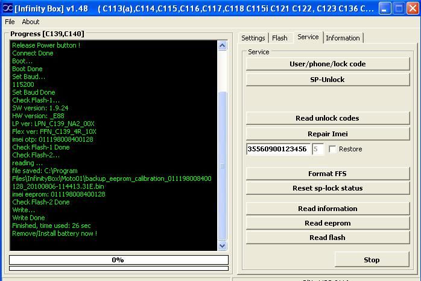Enable the Restore checkbox
The height and width of the screenshot is (281, 421).
tap(332, 149)
